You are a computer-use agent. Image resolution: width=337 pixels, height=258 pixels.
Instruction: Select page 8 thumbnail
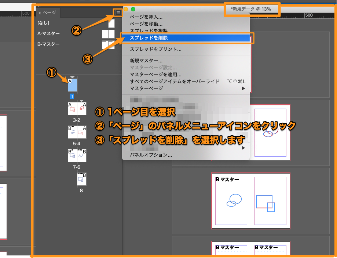[x=81, y=179]
